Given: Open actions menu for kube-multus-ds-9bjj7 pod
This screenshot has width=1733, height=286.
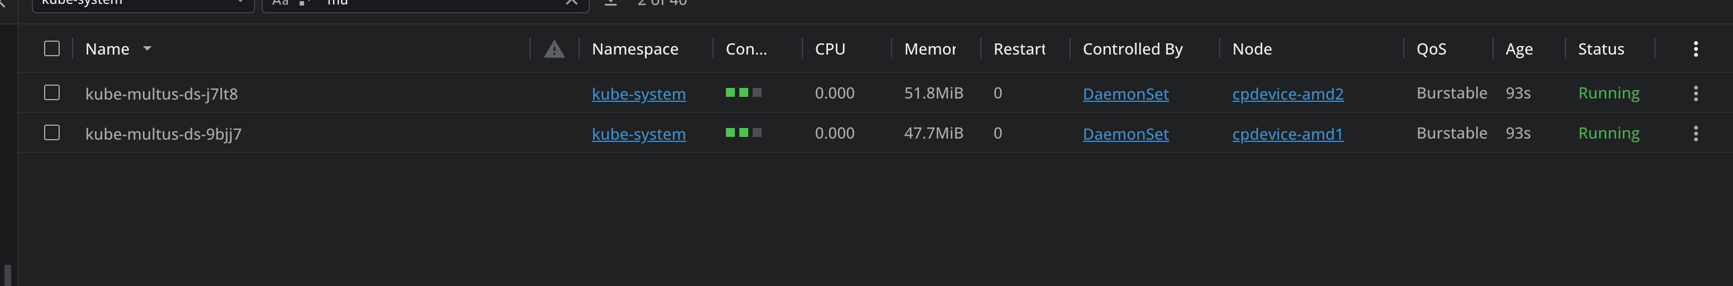Looking at the screenshot, I should tap(1695, 134).
